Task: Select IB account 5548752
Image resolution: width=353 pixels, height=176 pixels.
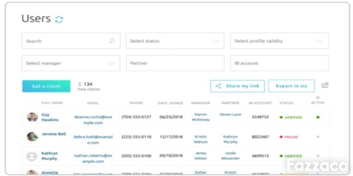Action: (x=260, y=117)
